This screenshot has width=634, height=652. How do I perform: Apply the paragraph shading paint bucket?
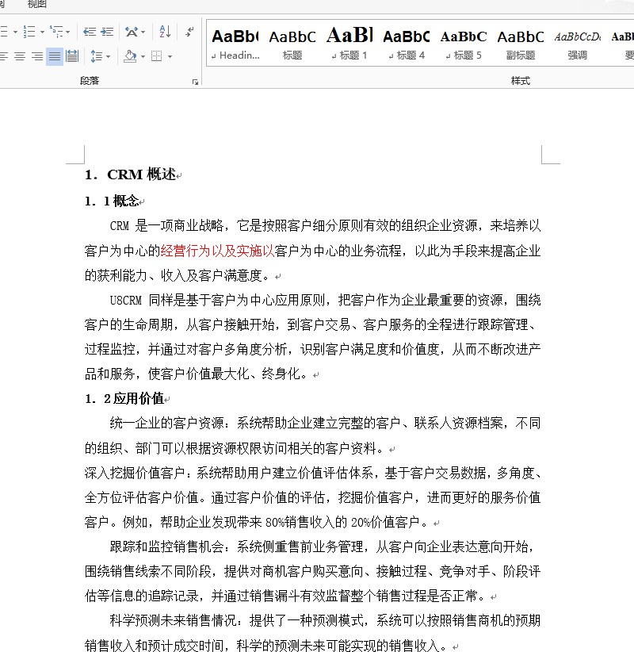point(130,56)
